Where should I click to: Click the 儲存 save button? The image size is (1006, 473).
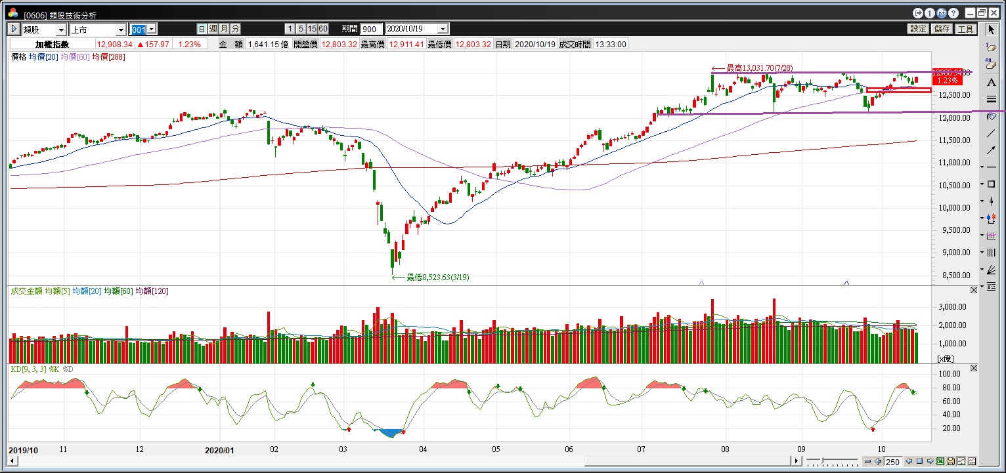(x=942, y=29)
